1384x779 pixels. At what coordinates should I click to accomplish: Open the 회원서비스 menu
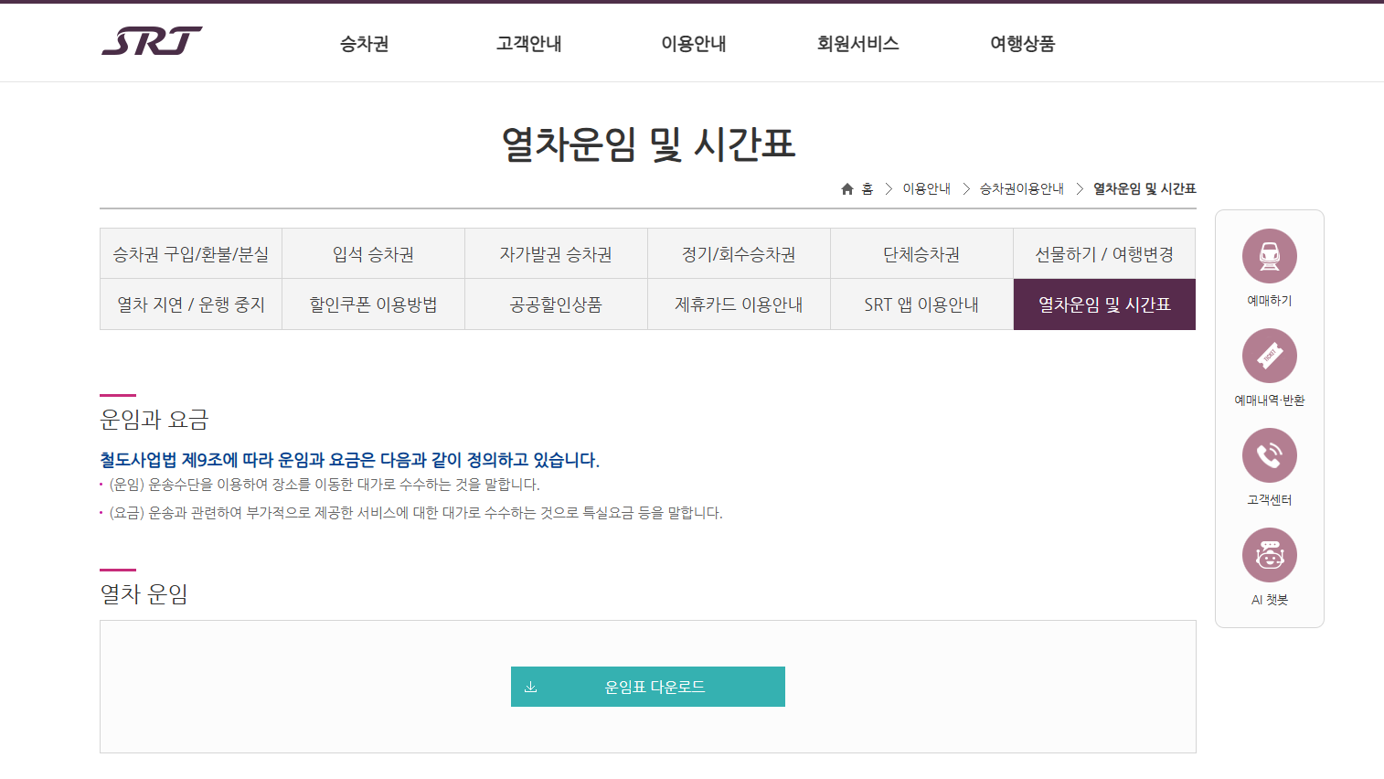tap(857, 42)
